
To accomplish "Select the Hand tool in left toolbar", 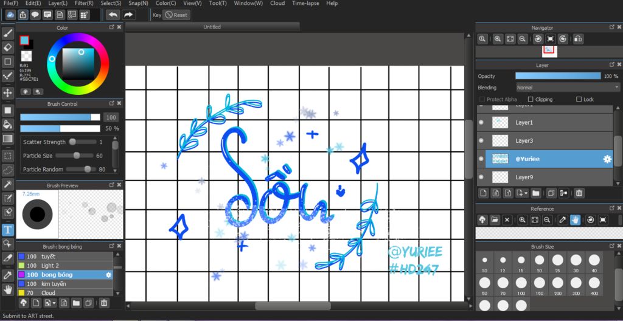I will [7, 289].
